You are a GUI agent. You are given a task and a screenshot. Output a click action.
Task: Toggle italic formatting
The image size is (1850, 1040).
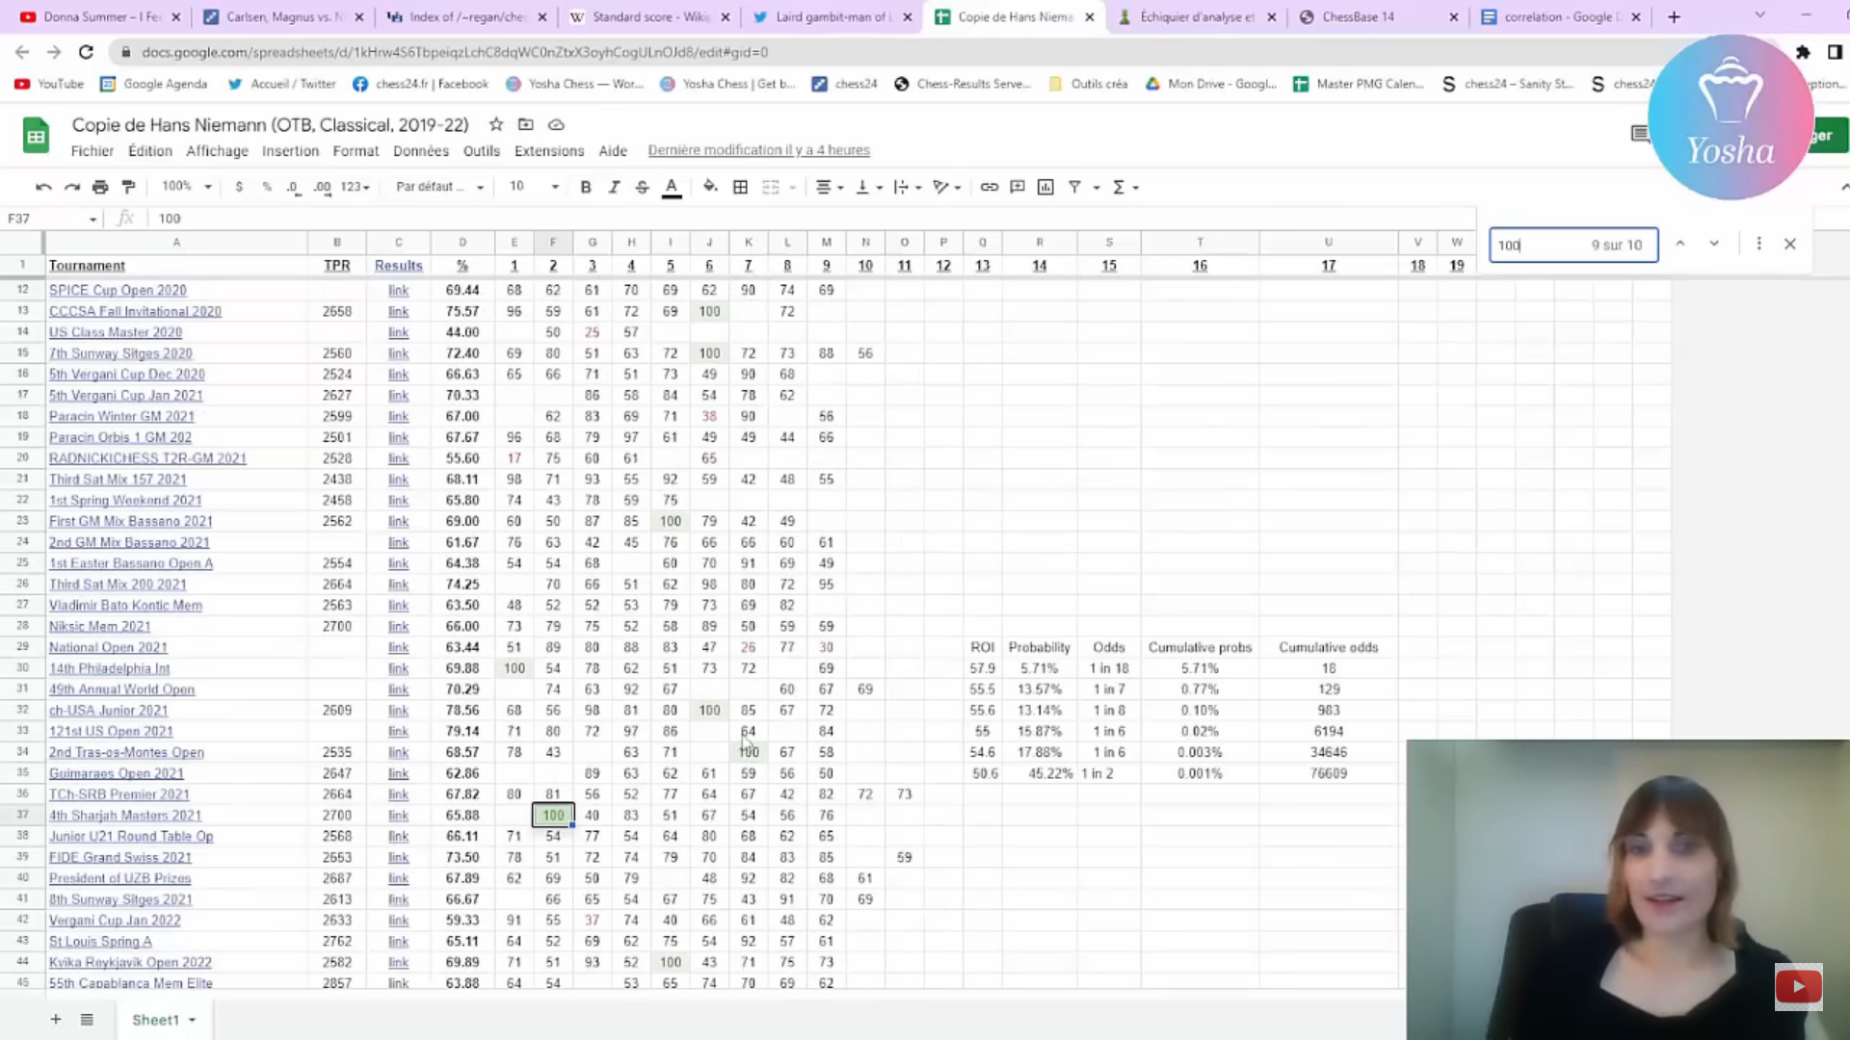pos(614,187)
